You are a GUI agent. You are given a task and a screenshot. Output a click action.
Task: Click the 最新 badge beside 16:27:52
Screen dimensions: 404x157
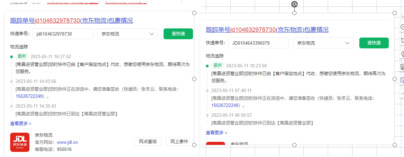(x=22, y=57)
